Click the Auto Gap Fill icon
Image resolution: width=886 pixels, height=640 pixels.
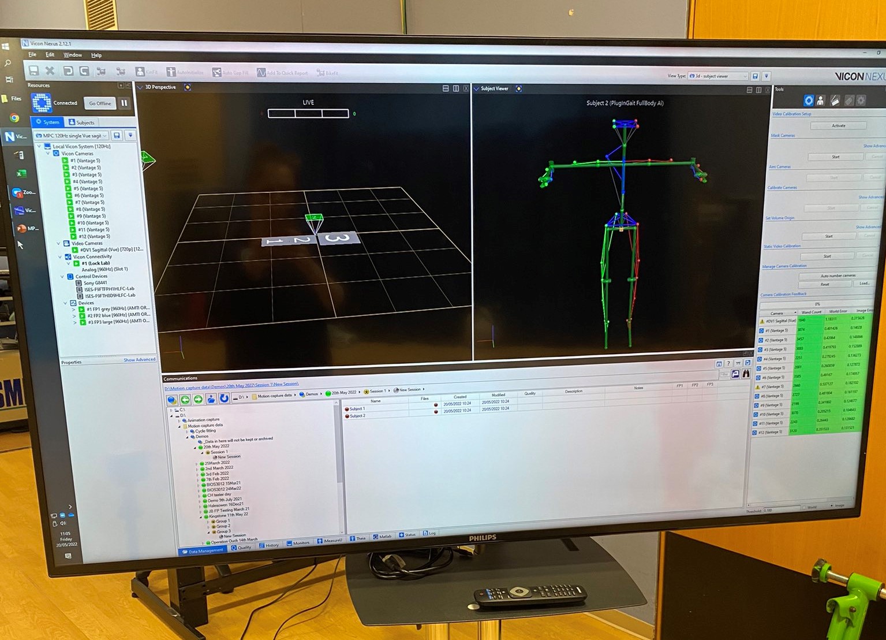[216, 73]
